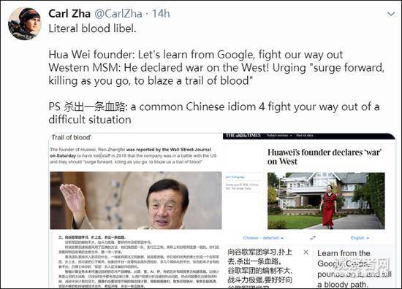Click the Huawei's founder declares 'war' headline
The image size is (402, 289).
[325, 157]
